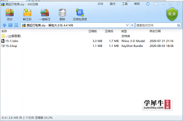This screenshot has width=183, height=121.
Task: Go up one level with blue arrow
Action: tap(4, 25)
